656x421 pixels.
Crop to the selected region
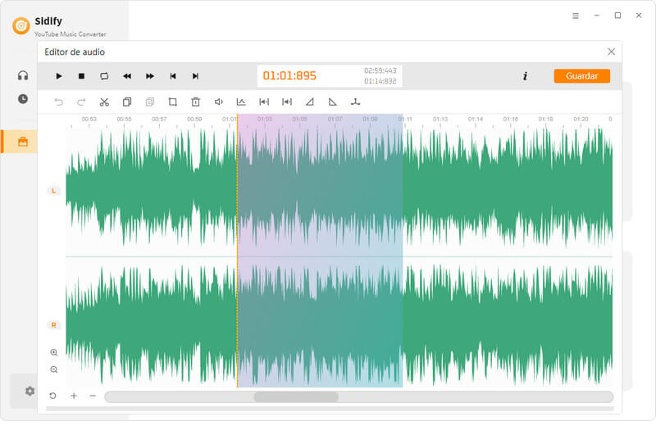[173, 102]
